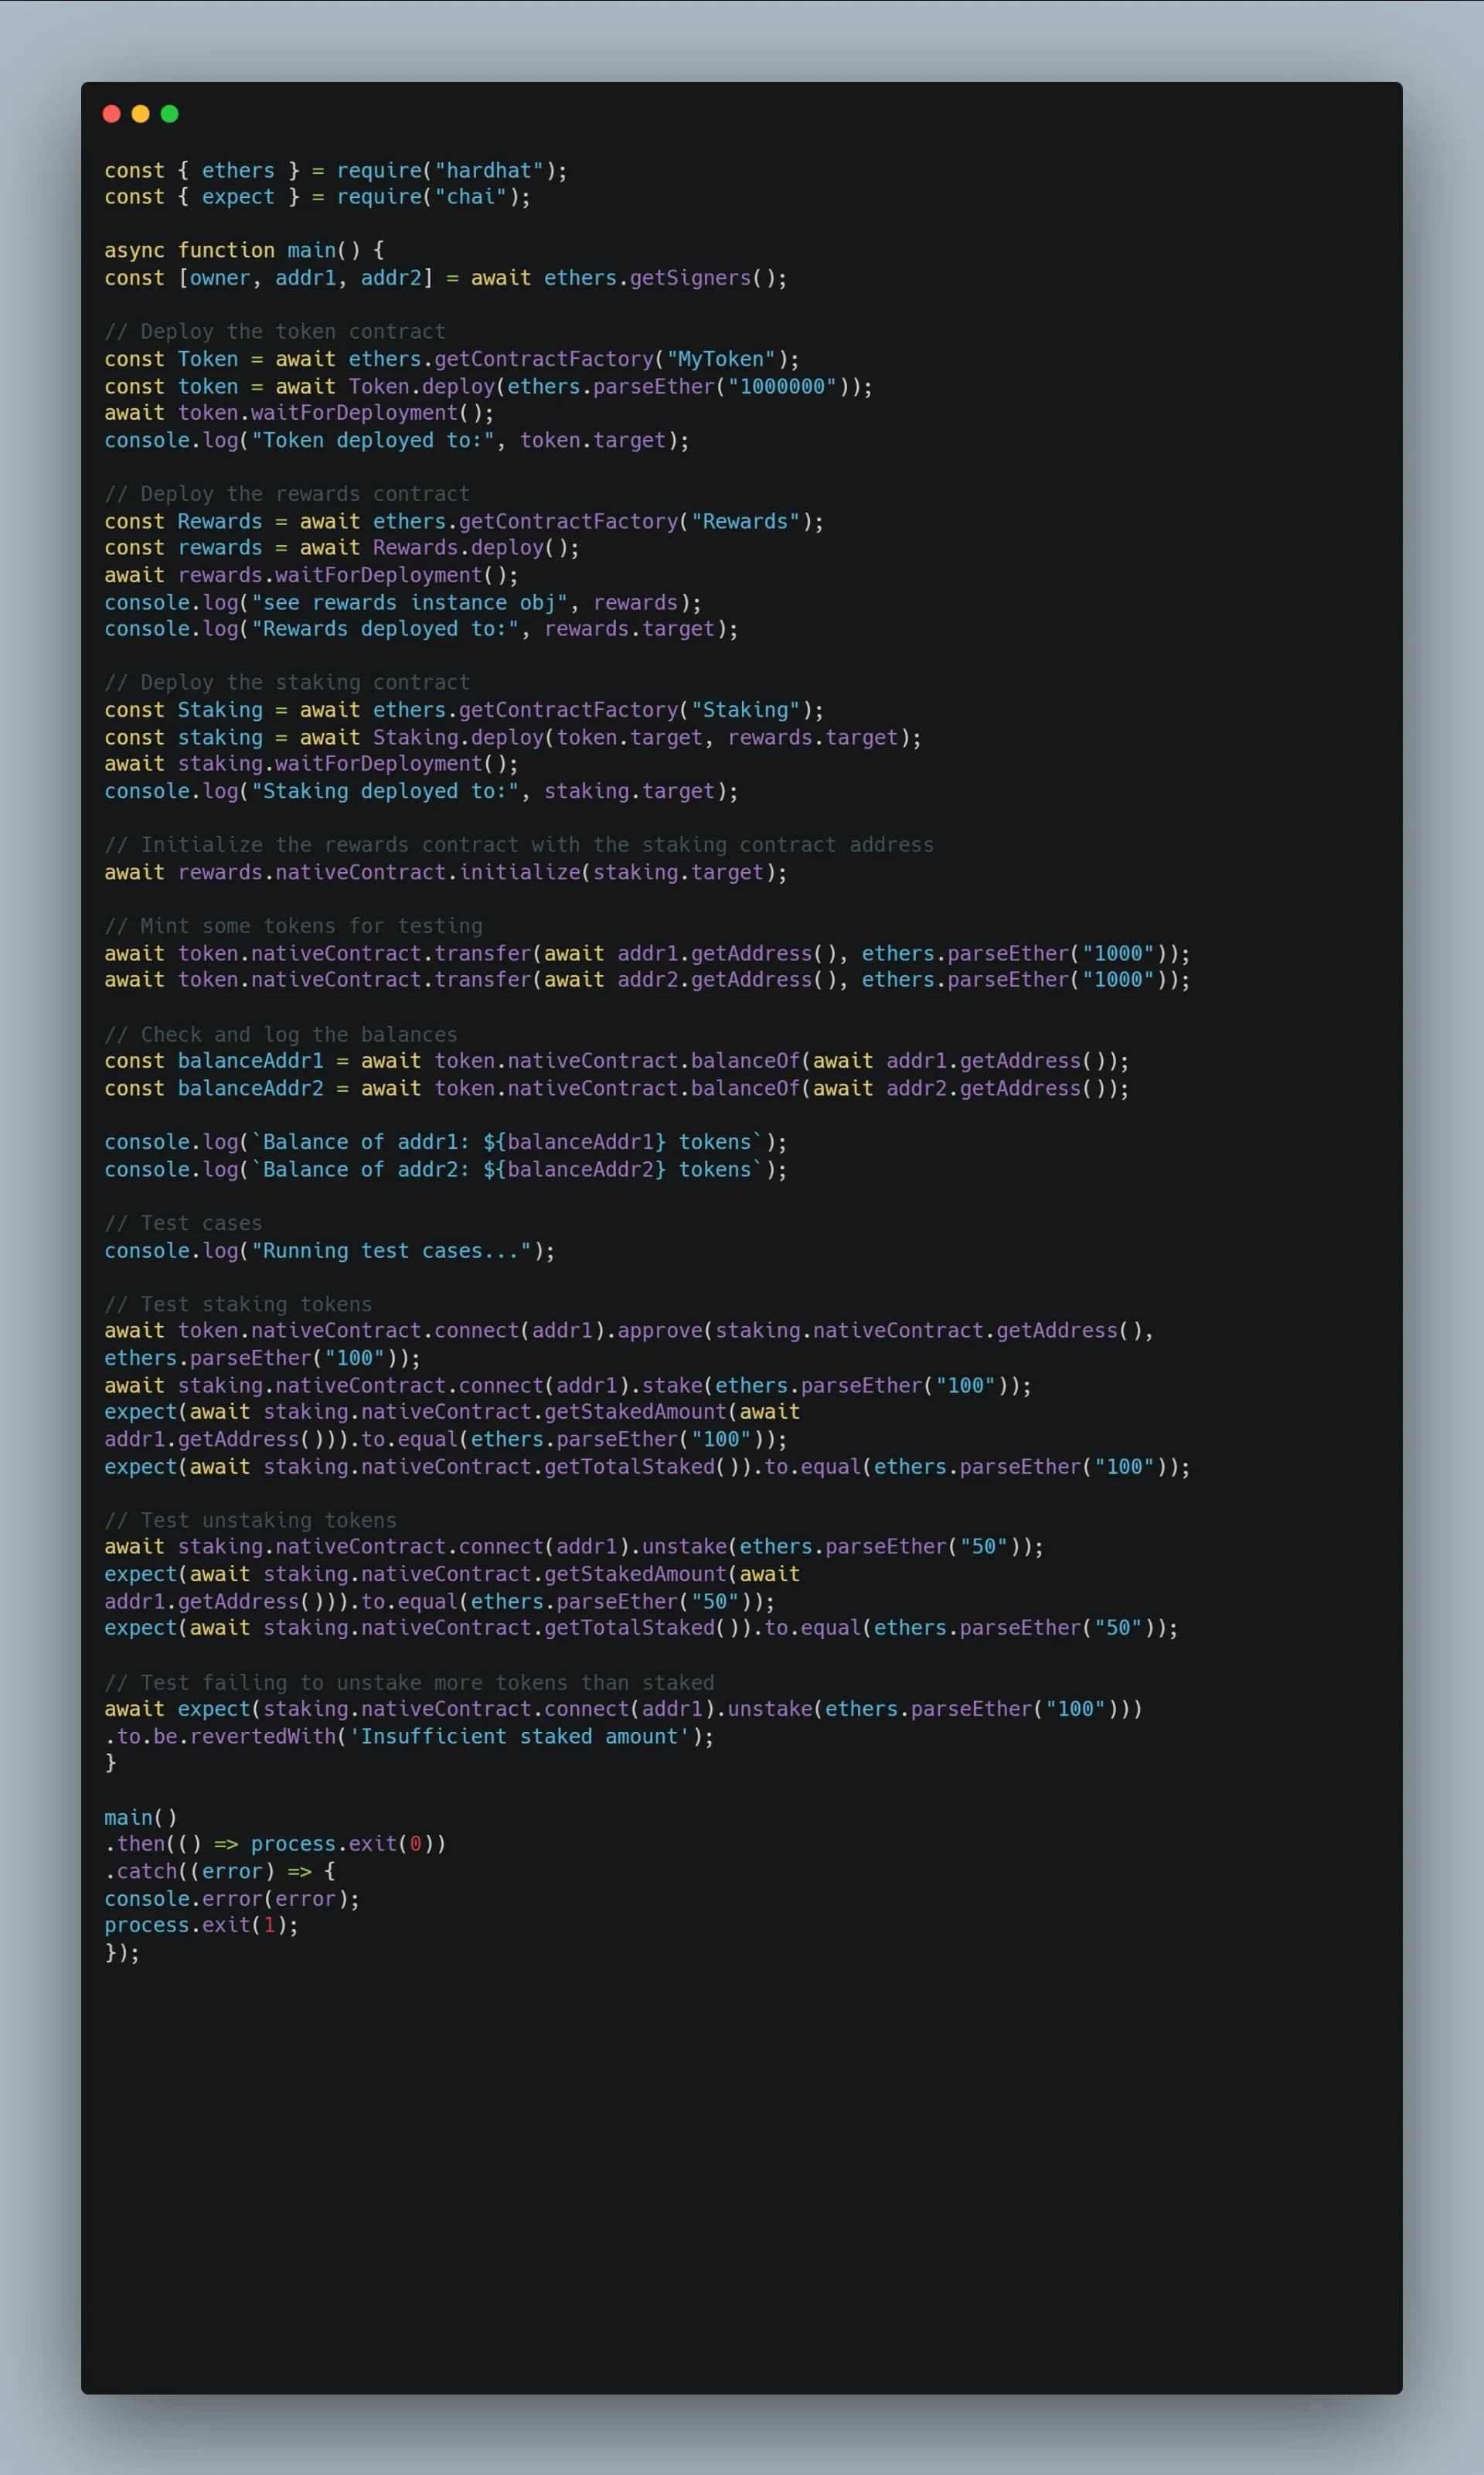Click the connect(addr1).stake line
The width and height of the screenshot is (1484, 2475).
(568, 1386)
